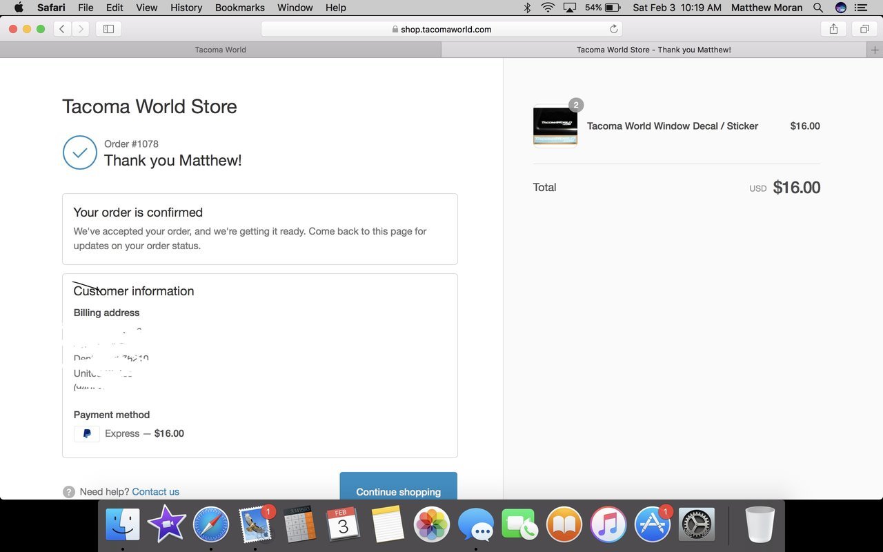Open Calculator from the Dock
The image size is (883, 552).
coord(300,524)
